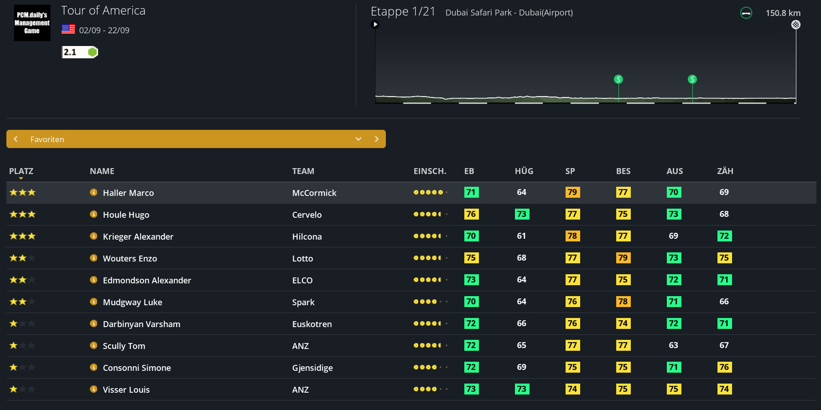Image resolution: width=821 pixels, height=410 pixels.
Task: Click the info icon beside Haller Marco
Action: (x=94, y=192)
